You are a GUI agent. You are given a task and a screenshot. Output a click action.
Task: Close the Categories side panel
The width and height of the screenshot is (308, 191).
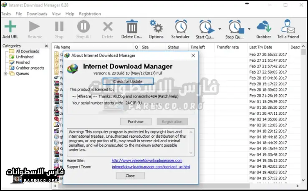click(46, 46)
